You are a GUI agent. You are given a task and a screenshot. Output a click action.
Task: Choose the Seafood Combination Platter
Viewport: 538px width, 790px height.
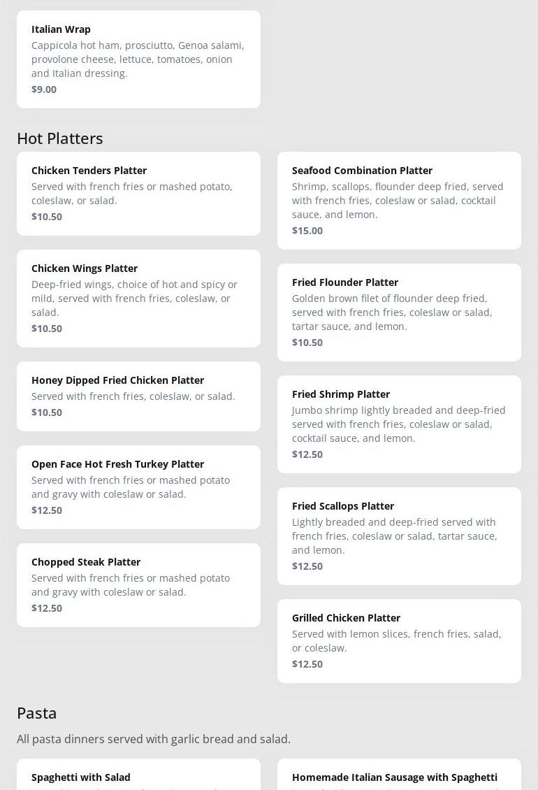(x=399, y=200)
